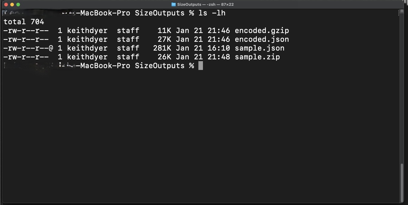This screenshot has height=205, width=408.
Task: Click the 16:10 timestamp
Action: tap(219, 48)
